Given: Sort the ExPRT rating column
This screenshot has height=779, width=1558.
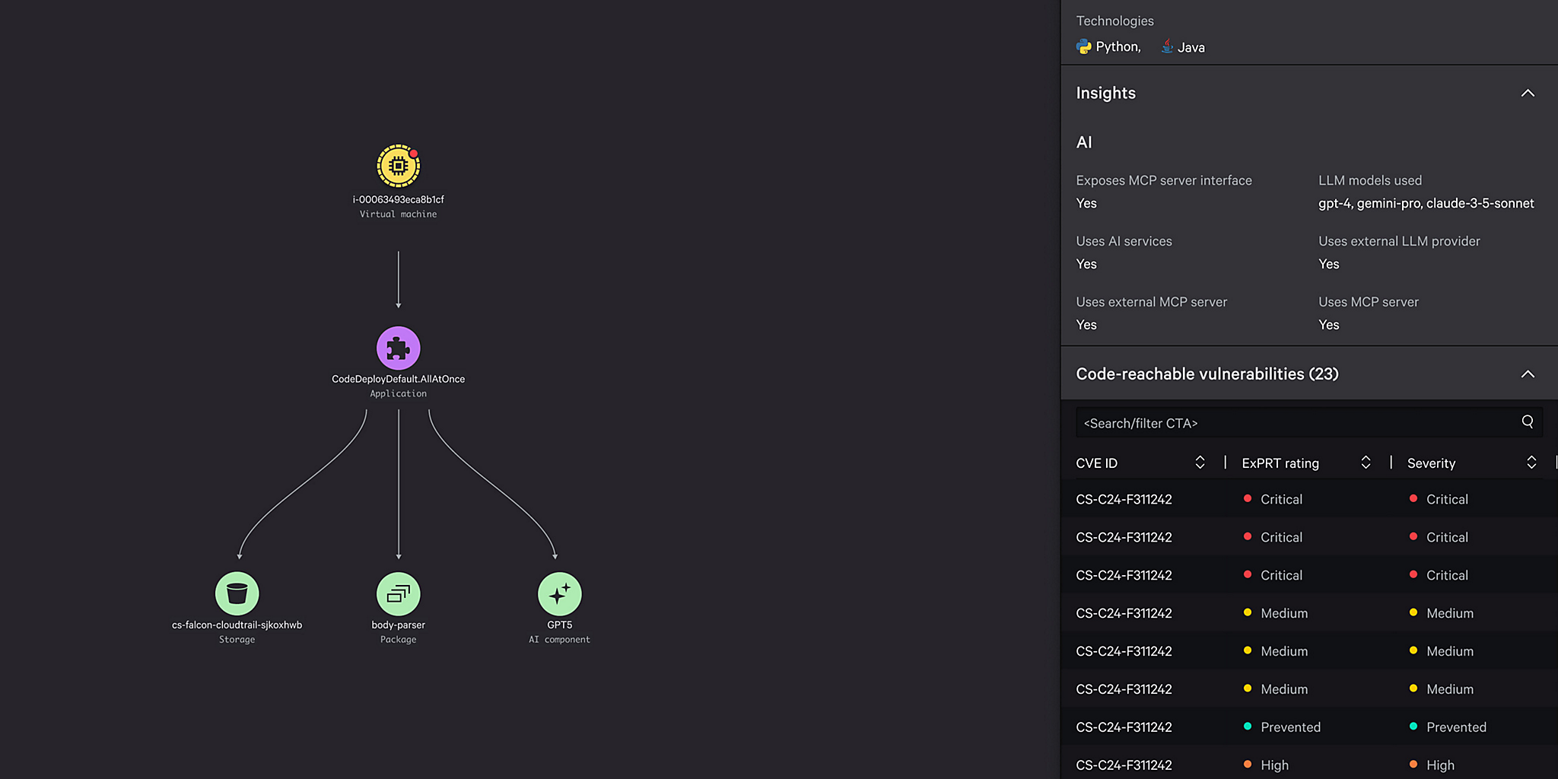Looking at the screenshot, I should click(x=1366, y=462).
